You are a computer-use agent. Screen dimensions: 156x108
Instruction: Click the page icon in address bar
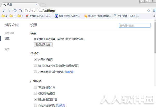click(x=26, y=11)
